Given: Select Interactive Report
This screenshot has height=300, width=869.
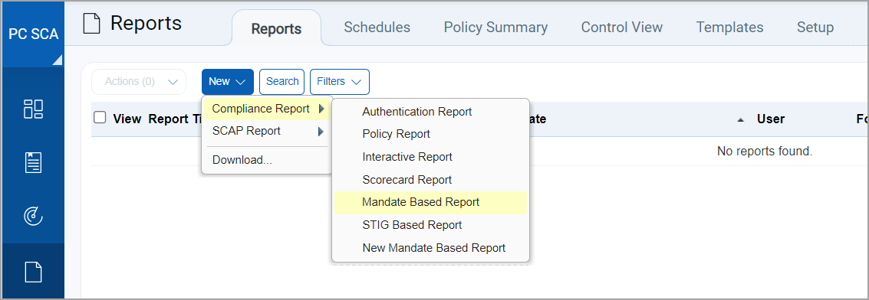Looking at the screenshot, I should (430, 157).
